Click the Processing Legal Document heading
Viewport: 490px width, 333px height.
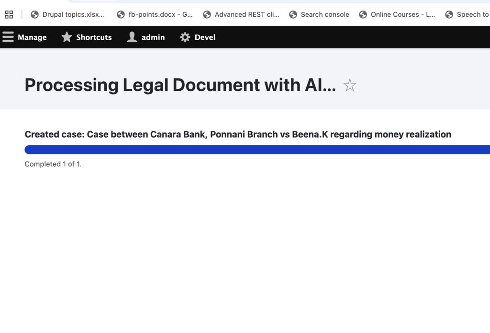[x=180, y=85]
